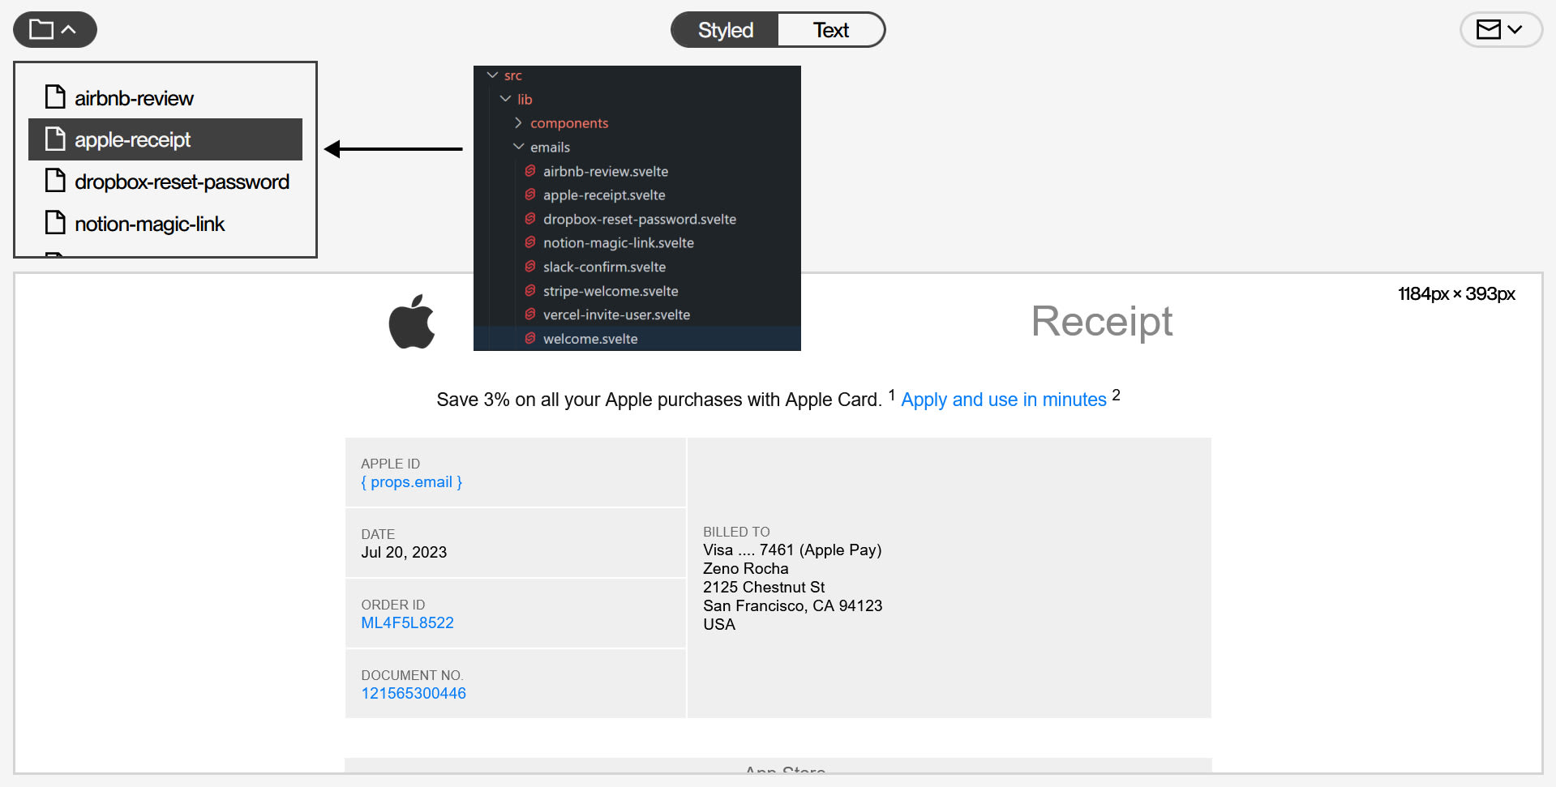Open the order ID ML4F5L8522 link

click(x=407, y=622)
